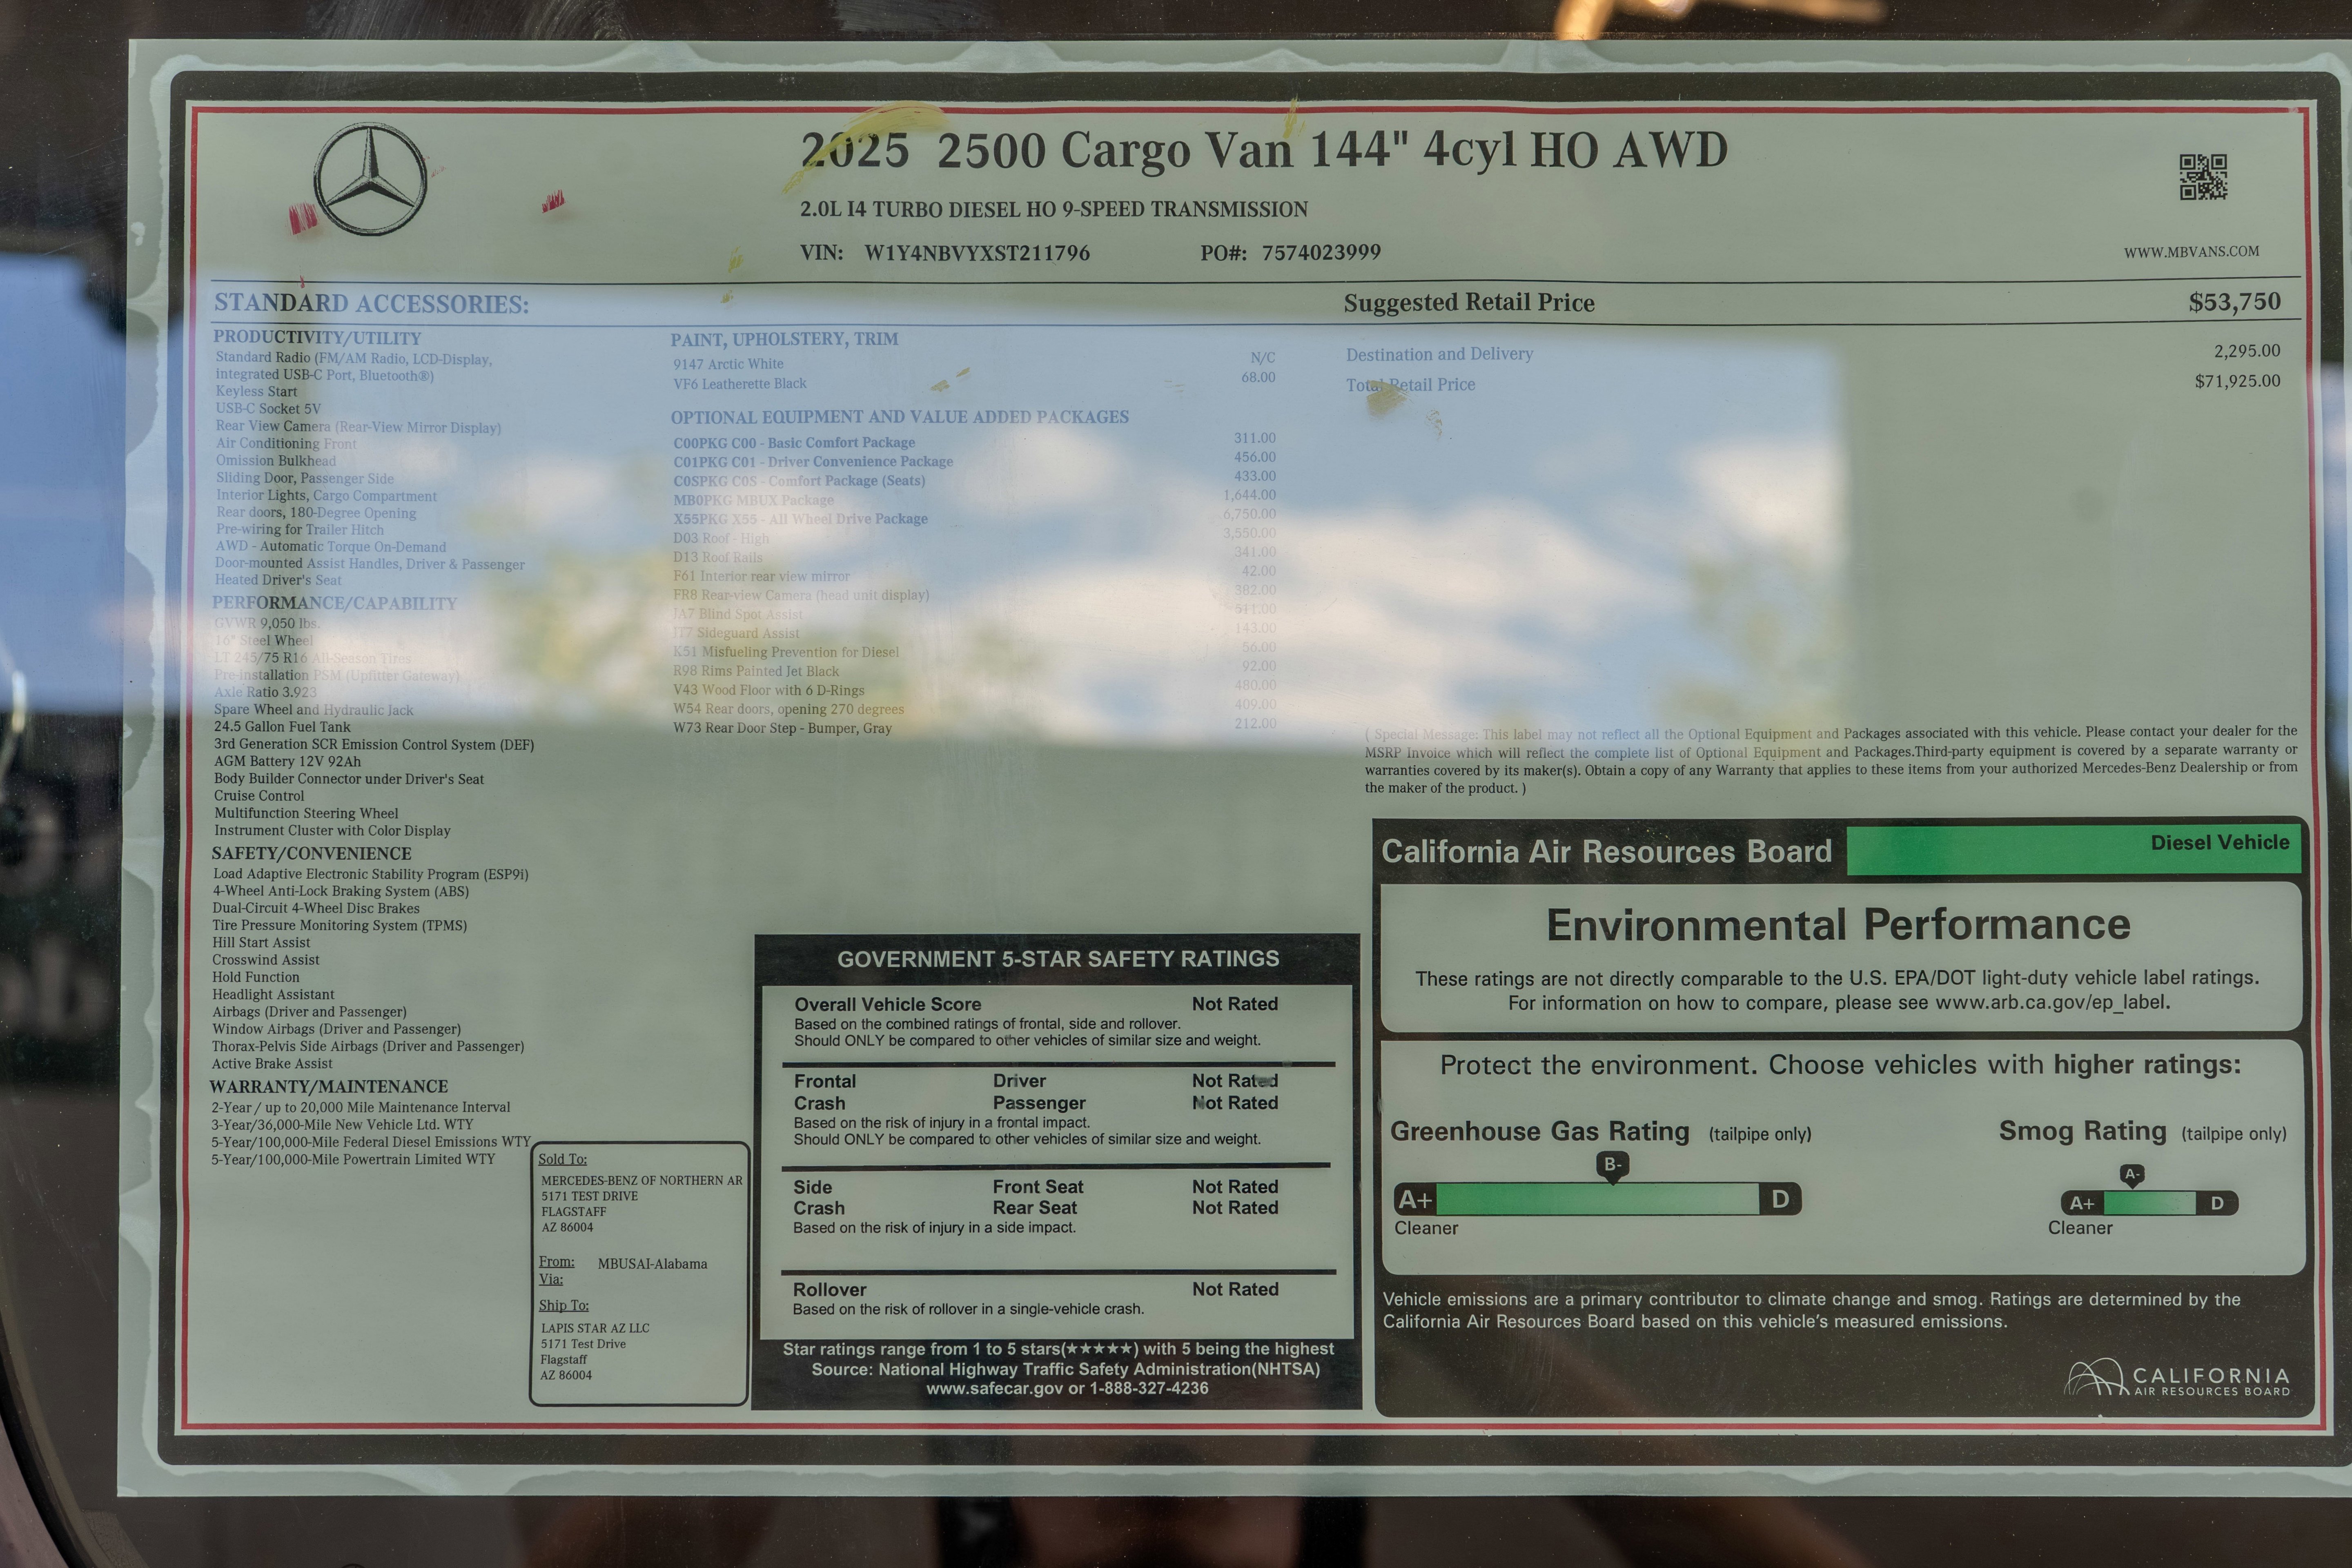Click the 'Destination and Delivery' label

coord(1439,354)
